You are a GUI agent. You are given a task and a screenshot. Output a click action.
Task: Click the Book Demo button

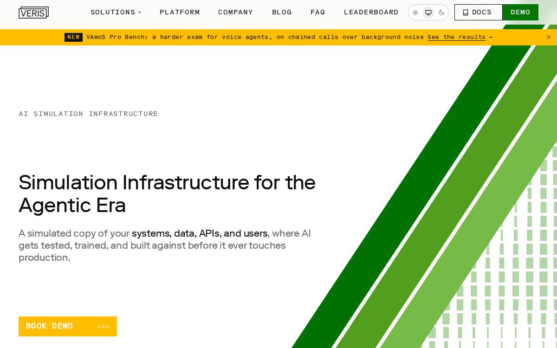[68, 326]
